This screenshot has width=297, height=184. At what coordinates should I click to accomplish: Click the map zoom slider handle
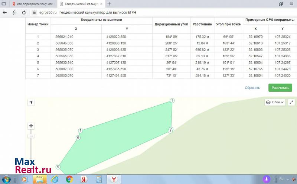tap(31, 136)
